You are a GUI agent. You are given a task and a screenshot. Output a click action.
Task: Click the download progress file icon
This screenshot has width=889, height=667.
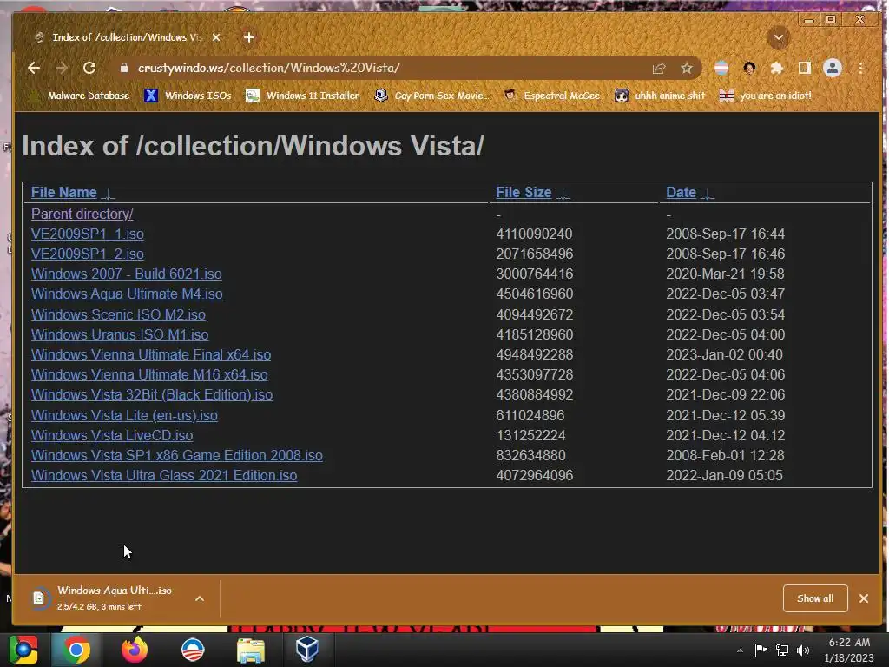(x=39, y=598)
